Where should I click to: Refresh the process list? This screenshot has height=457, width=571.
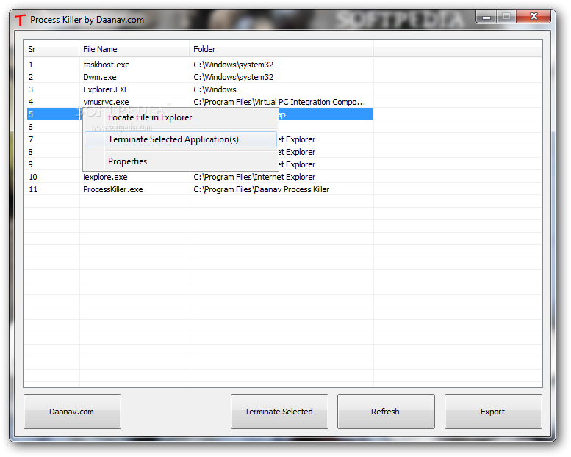[x=386, y=412]
